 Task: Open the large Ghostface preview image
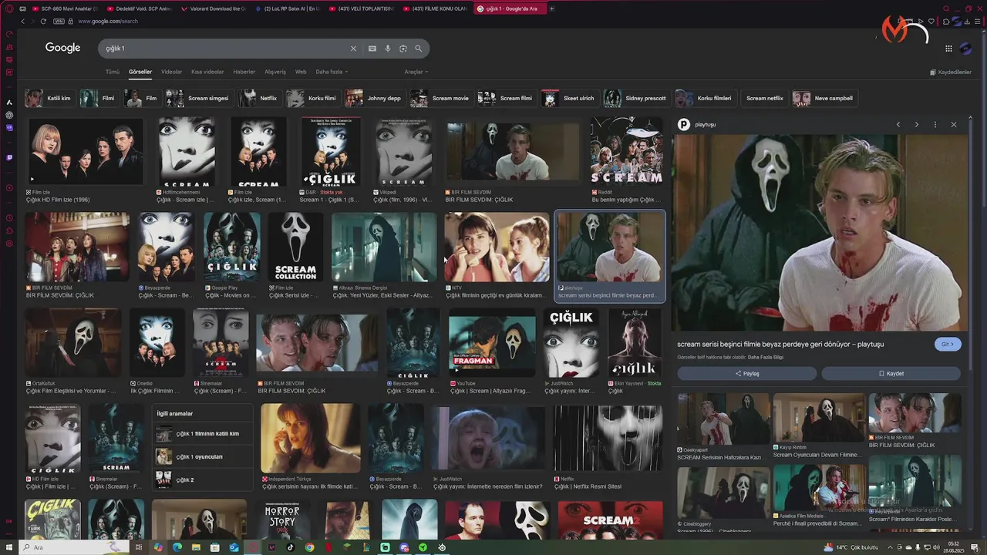click(x=819, y=233)
